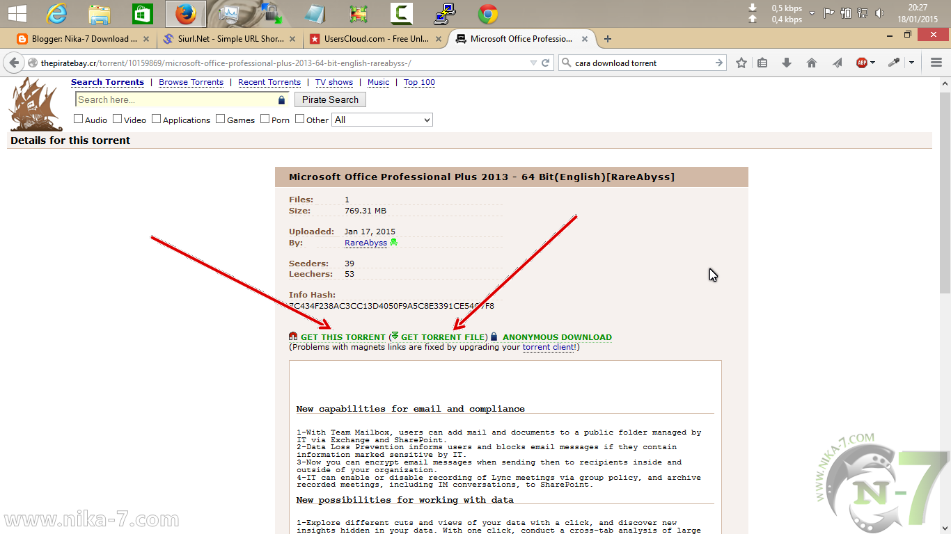Go back with the browser back arrow

[x=14, y=63]
